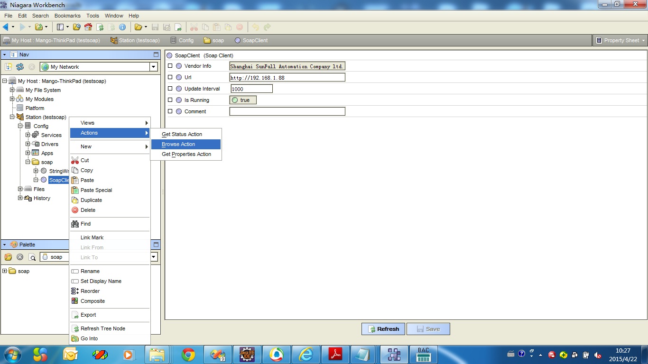This screenshot has height=364, width=648.
Task: Click the Export page toolbar icon
Action: pyautogui.click(x=178, y=27)
